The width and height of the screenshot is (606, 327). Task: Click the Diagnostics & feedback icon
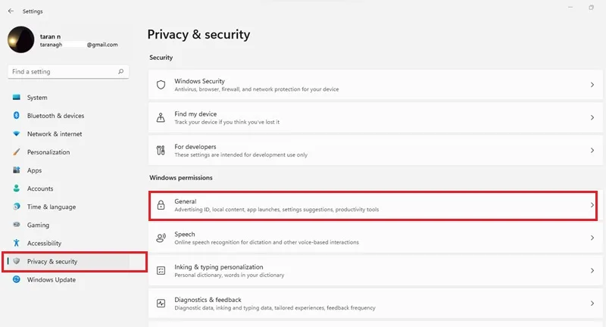coord(161,304)
